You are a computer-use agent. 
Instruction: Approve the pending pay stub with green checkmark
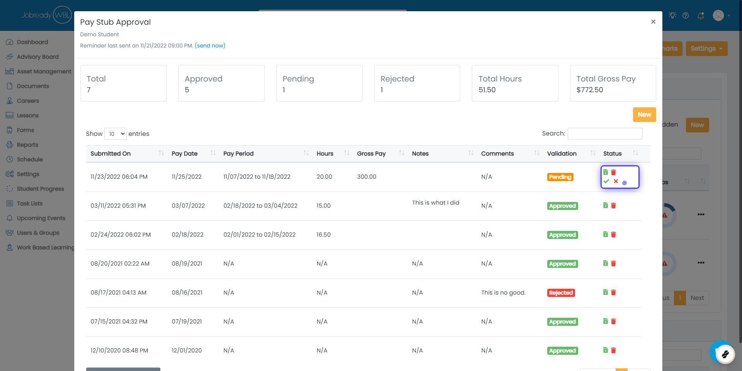click(606, 181)
